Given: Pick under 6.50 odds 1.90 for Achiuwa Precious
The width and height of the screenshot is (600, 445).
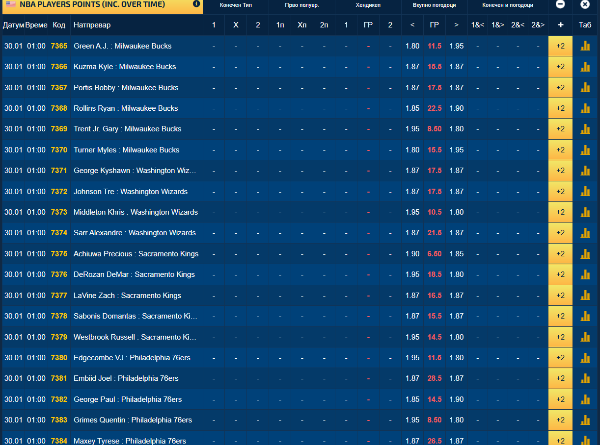Looking at the screenshot, I should (x=412, y=254).
